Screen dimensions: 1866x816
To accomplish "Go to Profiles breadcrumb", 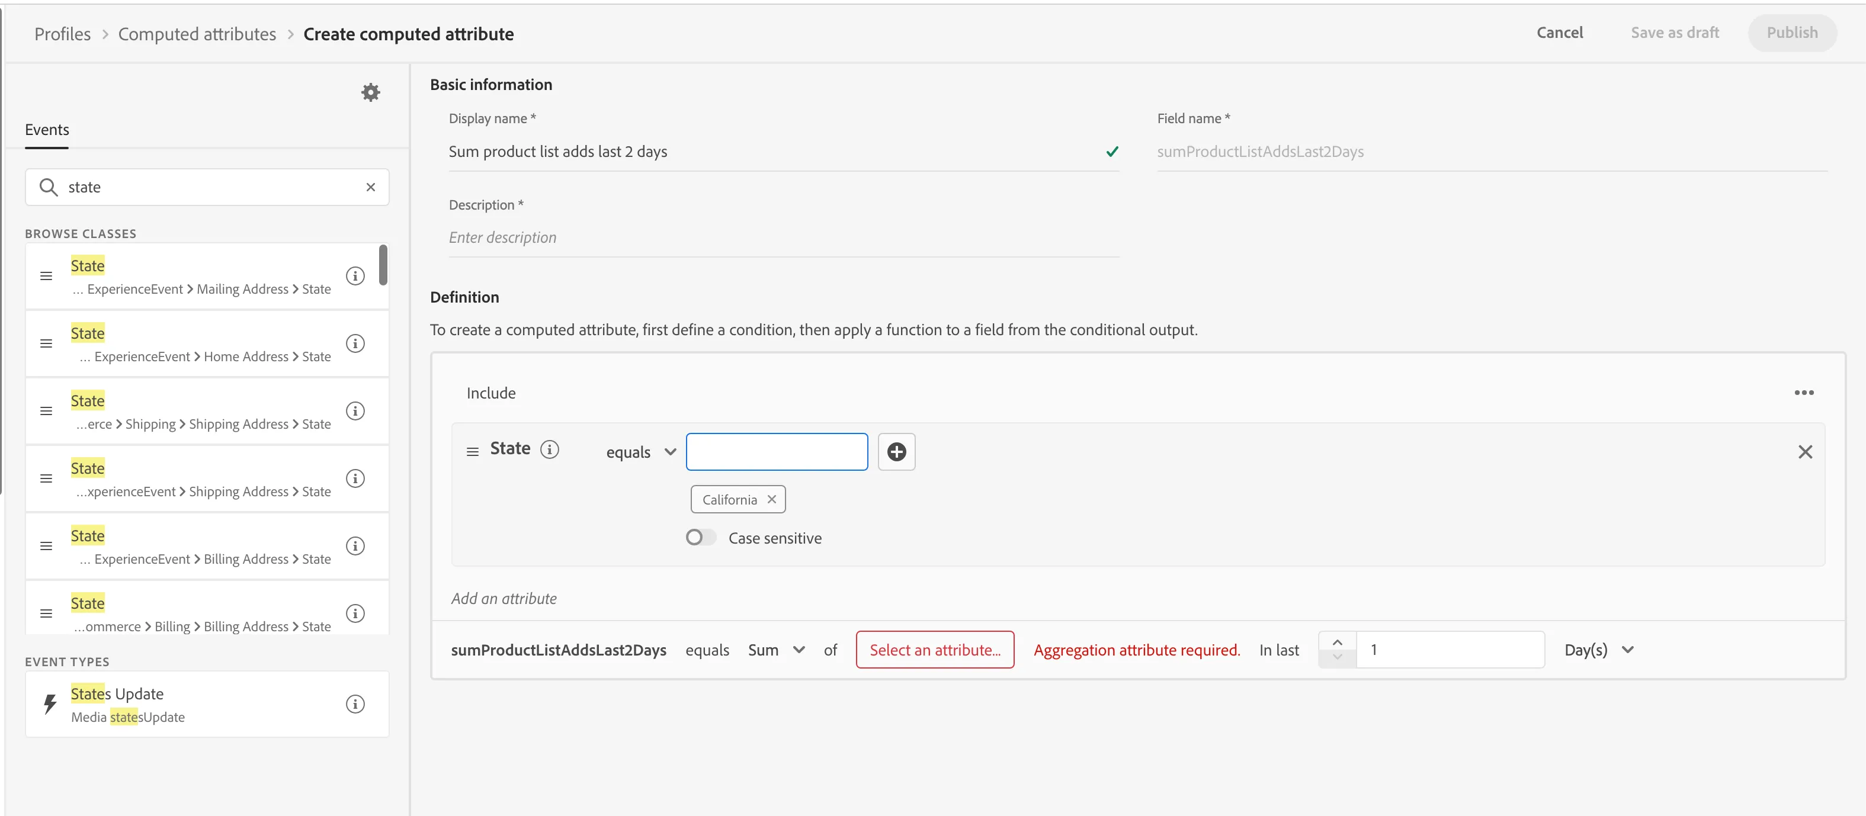I will (x=62, y=34).
